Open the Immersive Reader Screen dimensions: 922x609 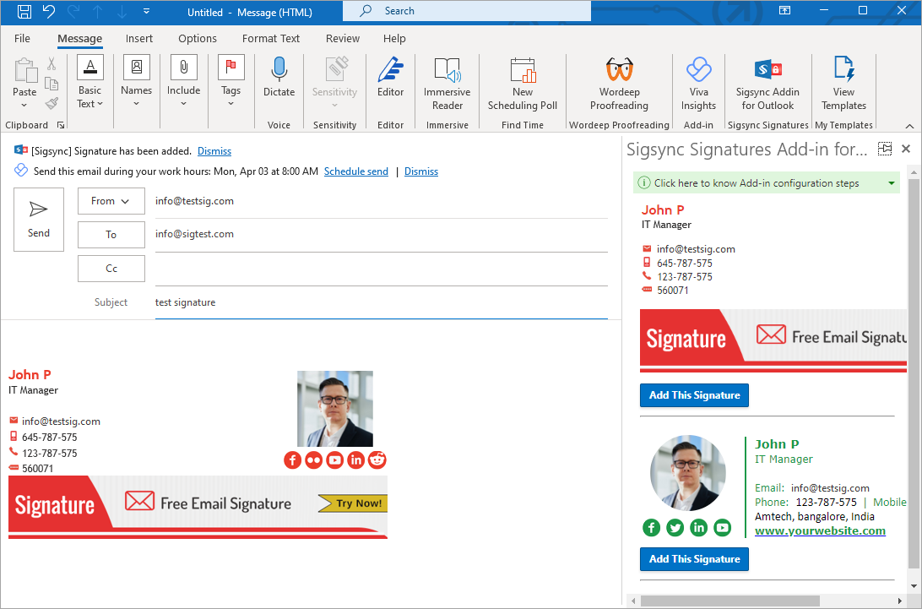click(447, 84)
